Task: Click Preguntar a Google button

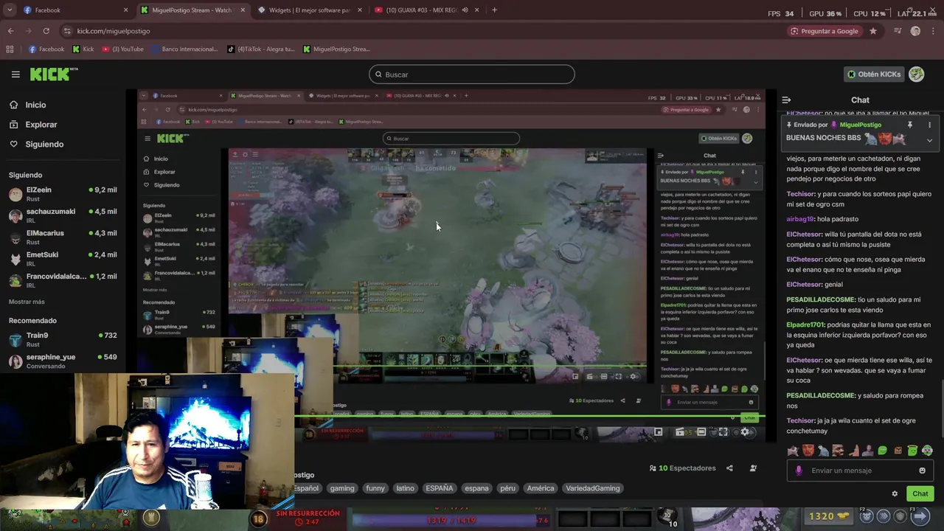Action: [824, 31]
